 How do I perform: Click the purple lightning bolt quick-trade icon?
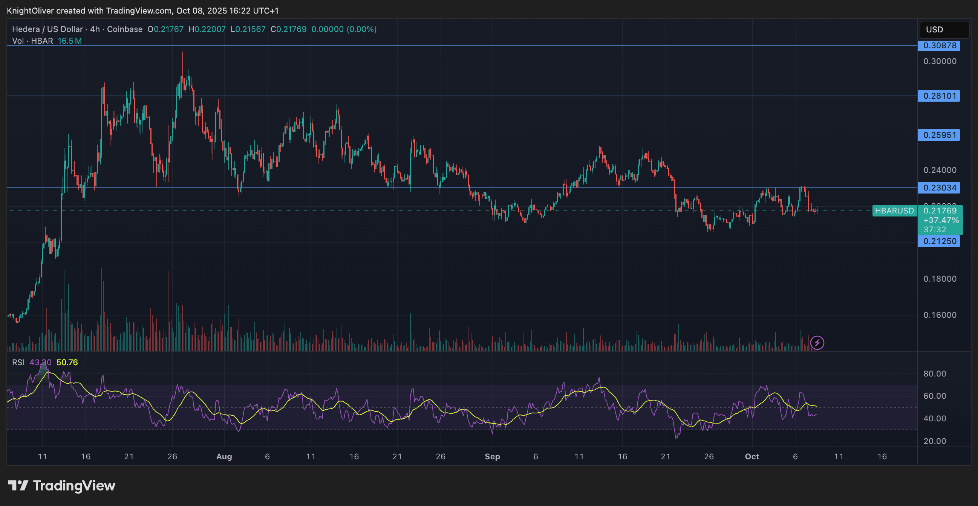coord(817,343)
